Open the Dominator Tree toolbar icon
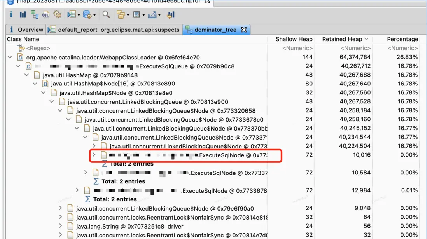The height and width of the screenshot is (239, 427). pos(34,14)
